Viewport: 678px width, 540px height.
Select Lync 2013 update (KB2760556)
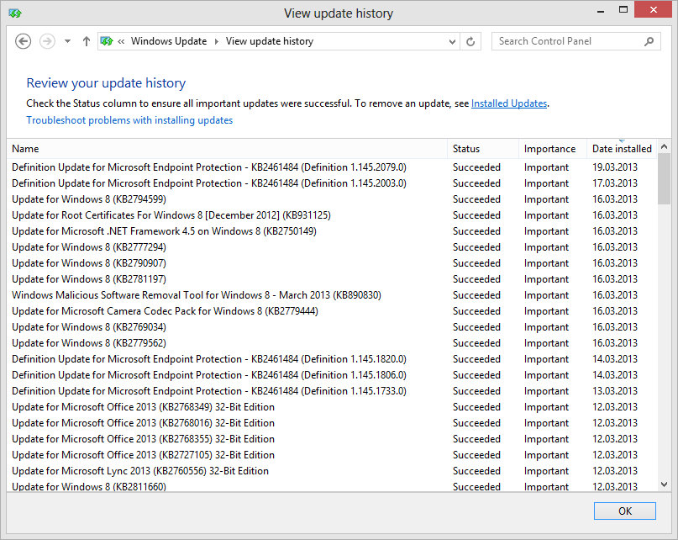(x=332, y=472)
